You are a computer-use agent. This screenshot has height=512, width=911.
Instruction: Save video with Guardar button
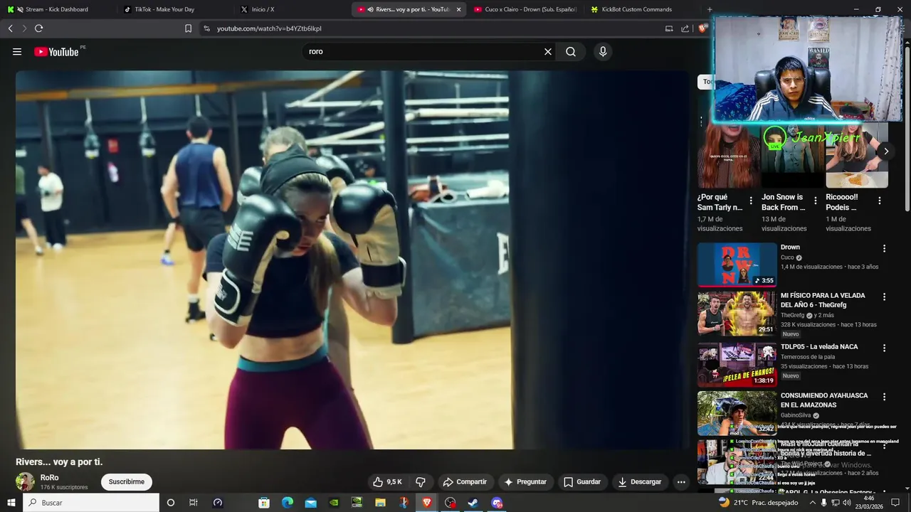click(x=582, y=481)
